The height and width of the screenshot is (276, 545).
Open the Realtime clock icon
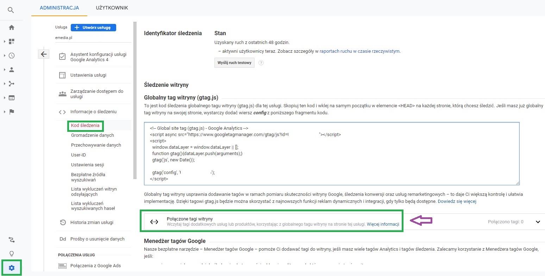click(x=12, y=56)
